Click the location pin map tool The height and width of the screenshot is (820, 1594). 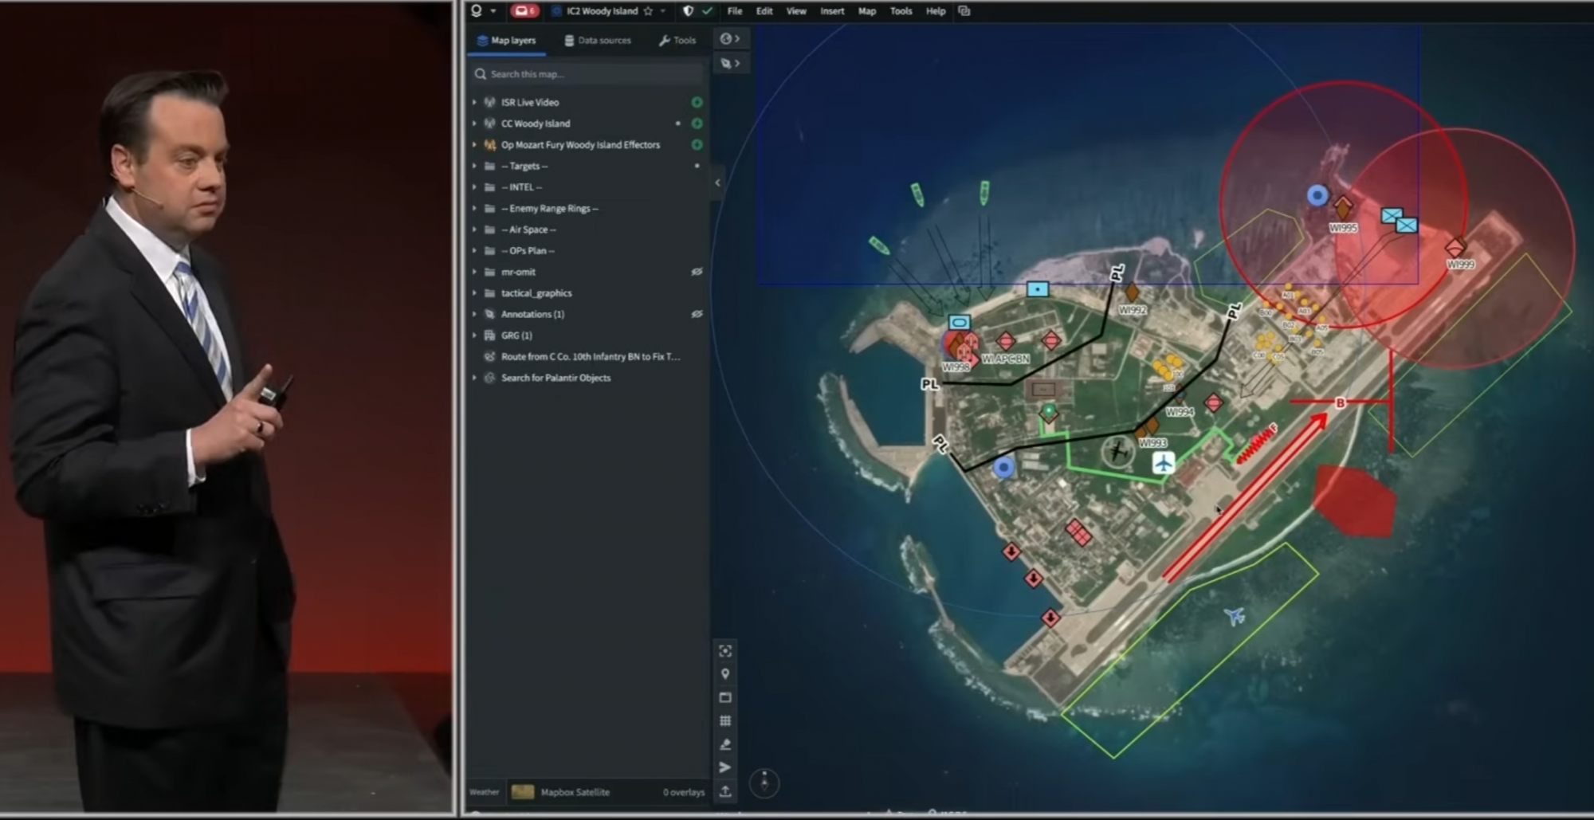click(725, 674)
